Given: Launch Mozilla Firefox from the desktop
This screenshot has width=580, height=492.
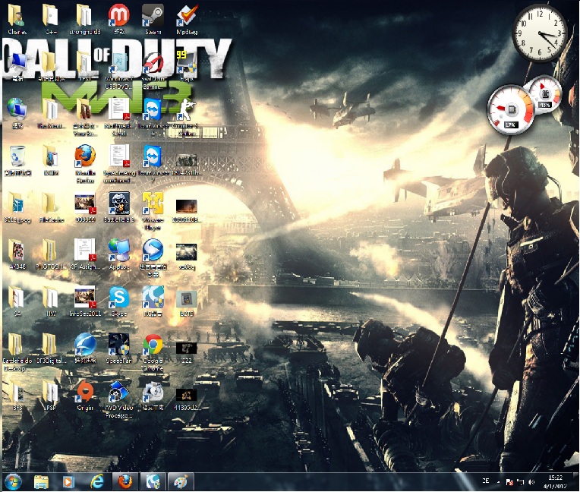Looking at the screenshot, I should pos(85,163).
